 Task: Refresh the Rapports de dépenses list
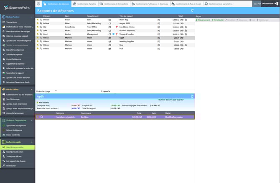(x=192, y=10)
